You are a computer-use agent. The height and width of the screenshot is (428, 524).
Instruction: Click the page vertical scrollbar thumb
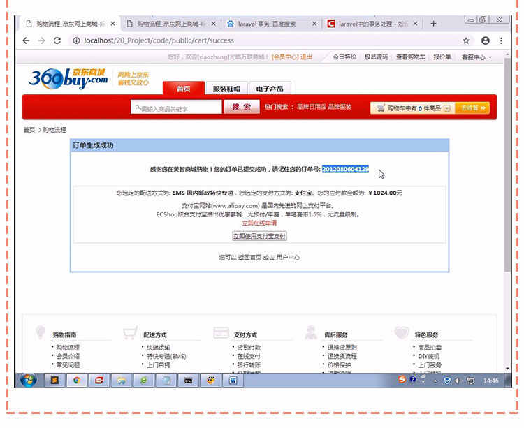click(x=507, y=165)
